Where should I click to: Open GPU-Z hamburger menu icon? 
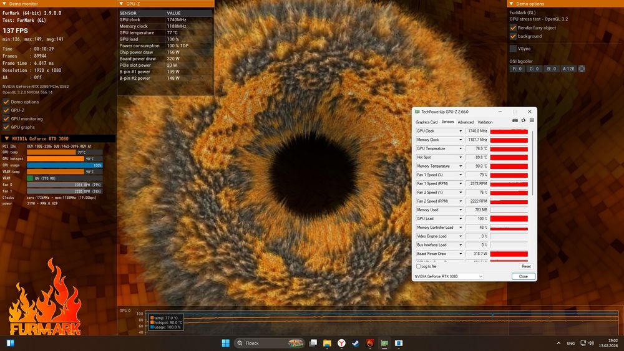tap(532, 120)
